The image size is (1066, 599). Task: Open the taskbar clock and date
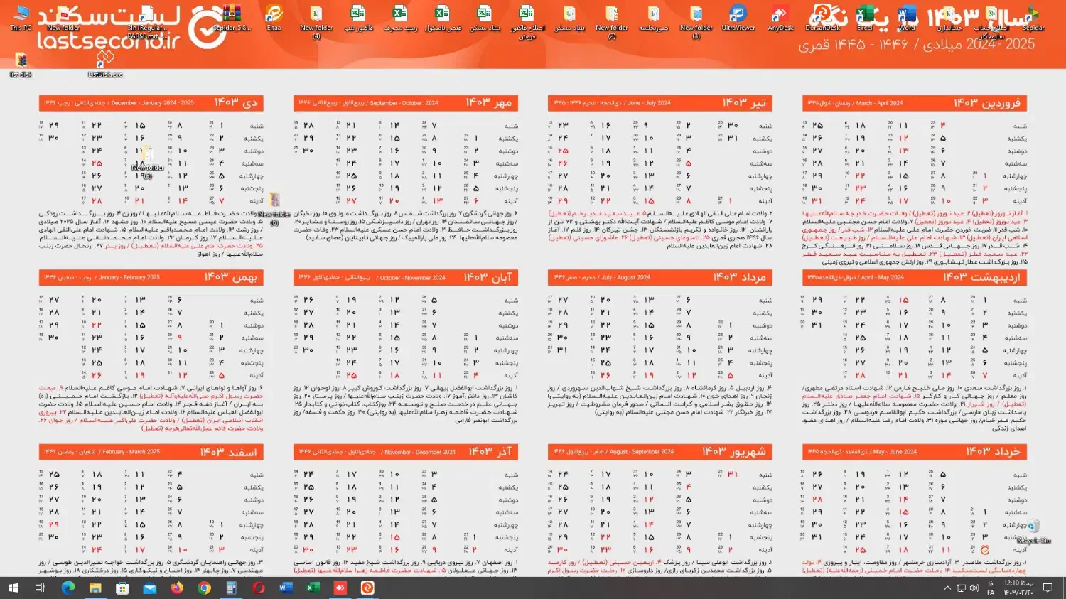point(1018,588)
